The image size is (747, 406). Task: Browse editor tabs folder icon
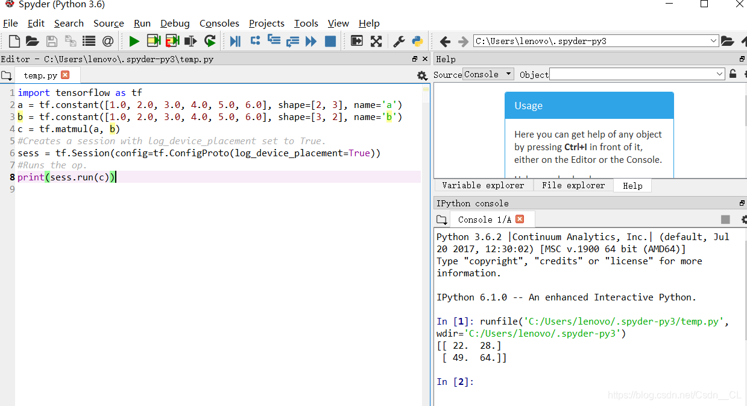(6, 75)
